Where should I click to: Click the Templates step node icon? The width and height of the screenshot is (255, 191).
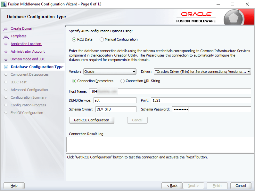6,36
